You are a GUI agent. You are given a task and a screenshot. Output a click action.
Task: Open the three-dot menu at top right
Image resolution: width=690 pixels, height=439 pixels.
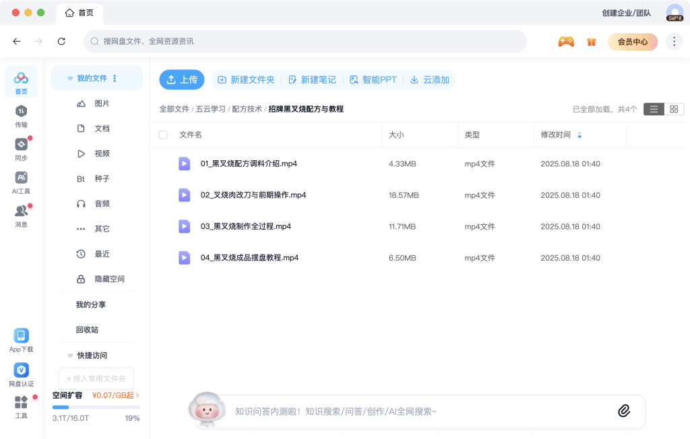[x=674, y=42]
